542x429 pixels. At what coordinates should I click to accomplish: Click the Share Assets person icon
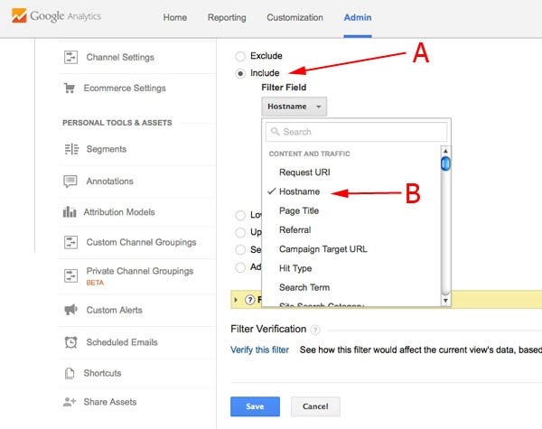[70, 402]
